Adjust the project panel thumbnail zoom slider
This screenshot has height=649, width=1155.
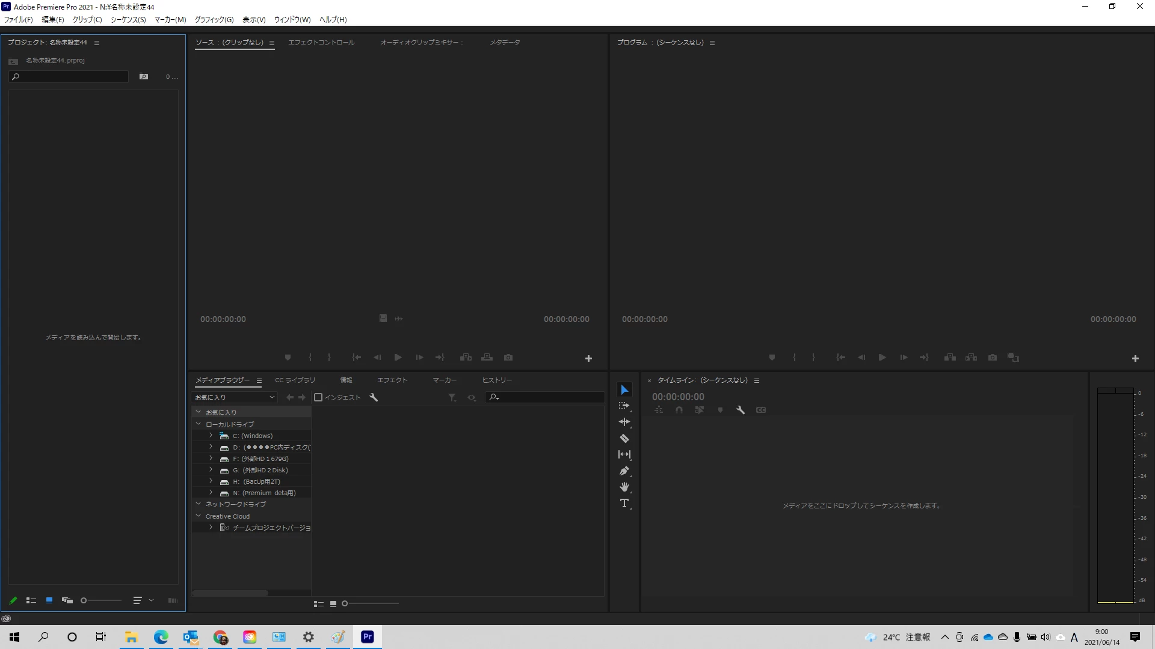click(x=84, y=600)
